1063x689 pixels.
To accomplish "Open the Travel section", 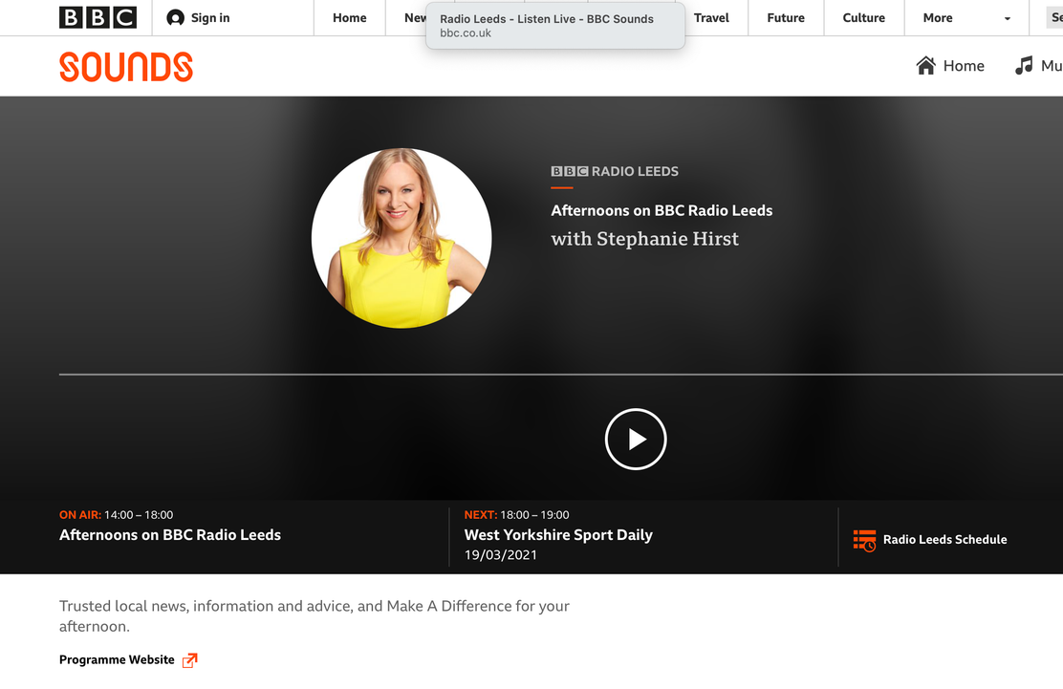I will pyautogui.click(x=711, y=17).
